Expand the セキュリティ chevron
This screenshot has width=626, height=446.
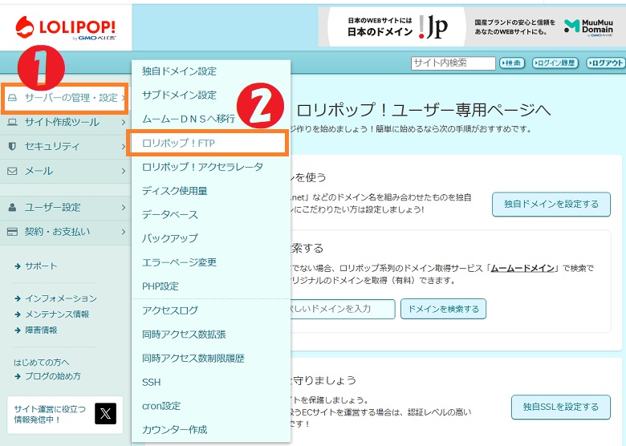124,147
